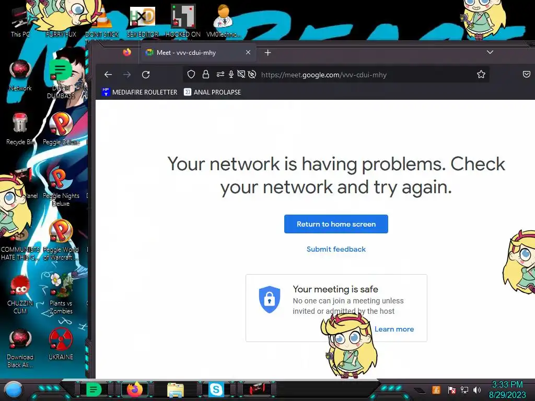This screenshot has width=535, height=401.
Task: Open Skype from the taskbar
Action: coord(216,390)
